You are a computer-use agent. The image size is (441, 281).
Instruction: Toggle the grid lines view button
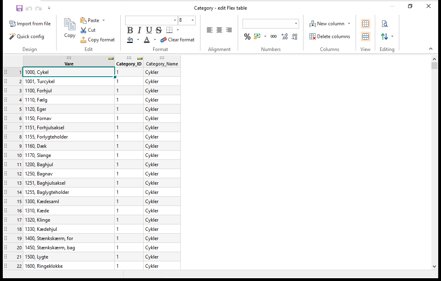click(x=365, y=24)
